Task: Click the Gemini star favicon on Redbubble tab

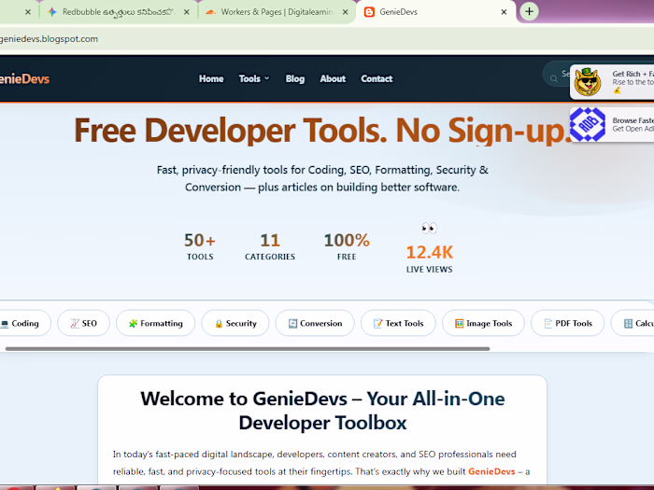Action: coord(51,12)
